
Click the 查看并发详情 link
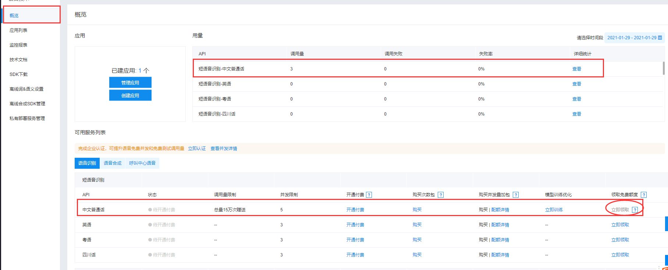pyautogui.click(x=224, y=149)
